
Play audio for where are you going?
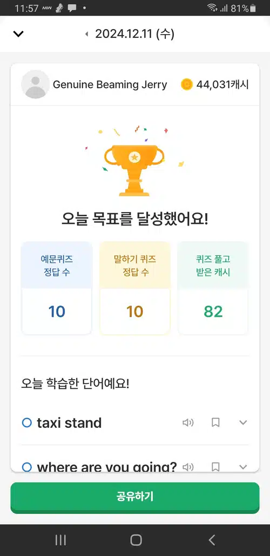point(188,467)
